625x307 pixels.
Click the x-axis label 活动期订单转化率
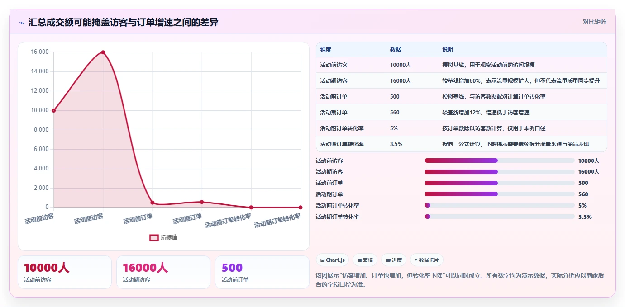[277, 221]
